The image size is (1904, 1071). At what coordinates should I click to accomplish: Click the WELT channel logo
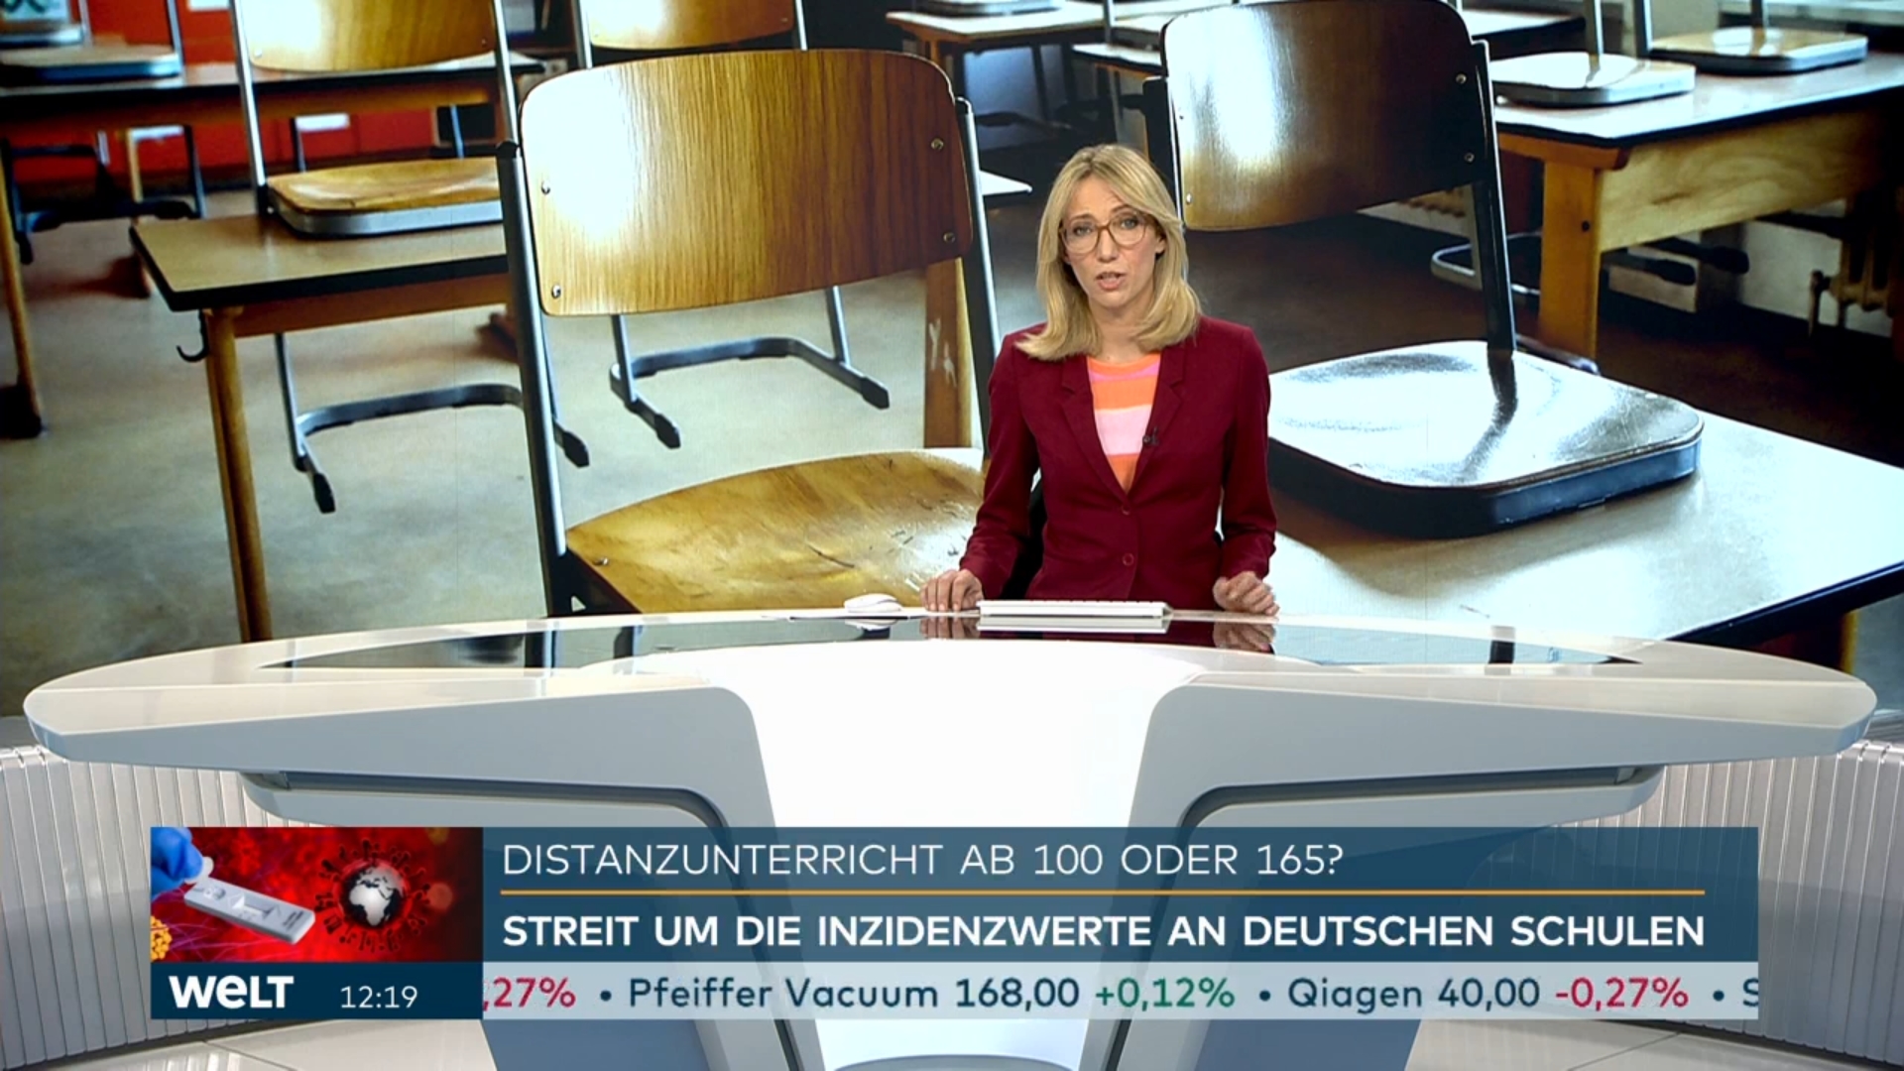(230, 993)
